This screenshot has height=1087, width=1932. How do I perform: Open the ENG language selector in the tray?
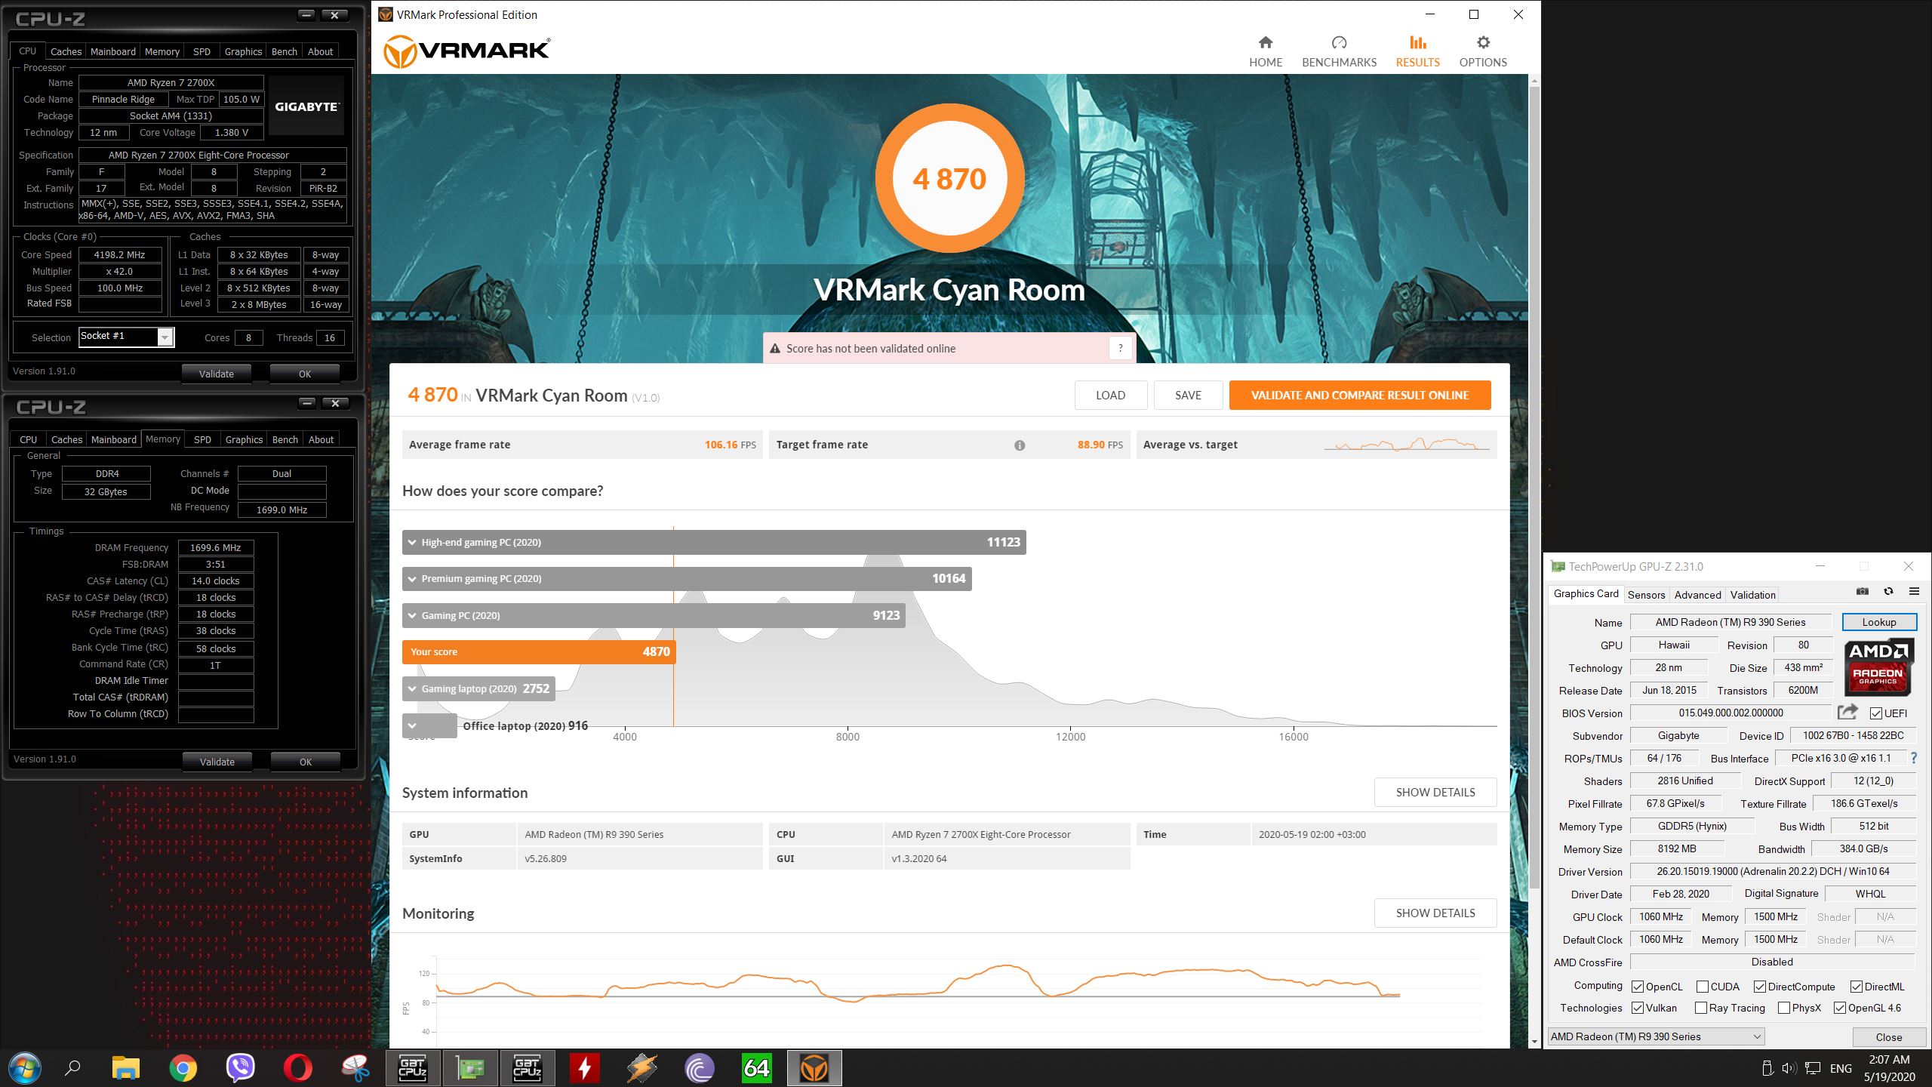[x=1841, y=1068]
